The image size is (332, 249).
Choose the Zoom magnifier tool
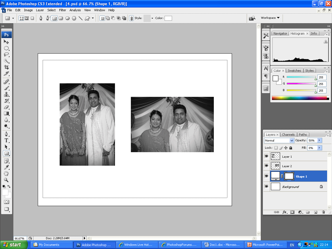pos(6,180)
